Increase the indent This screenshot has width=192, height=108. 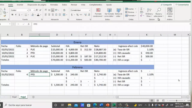tap(60, 15)
